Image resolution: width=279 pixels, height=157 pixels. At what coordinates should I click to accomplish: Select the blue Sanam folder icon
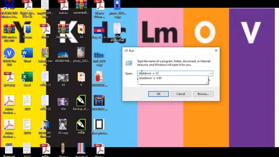tap(27, 31)
